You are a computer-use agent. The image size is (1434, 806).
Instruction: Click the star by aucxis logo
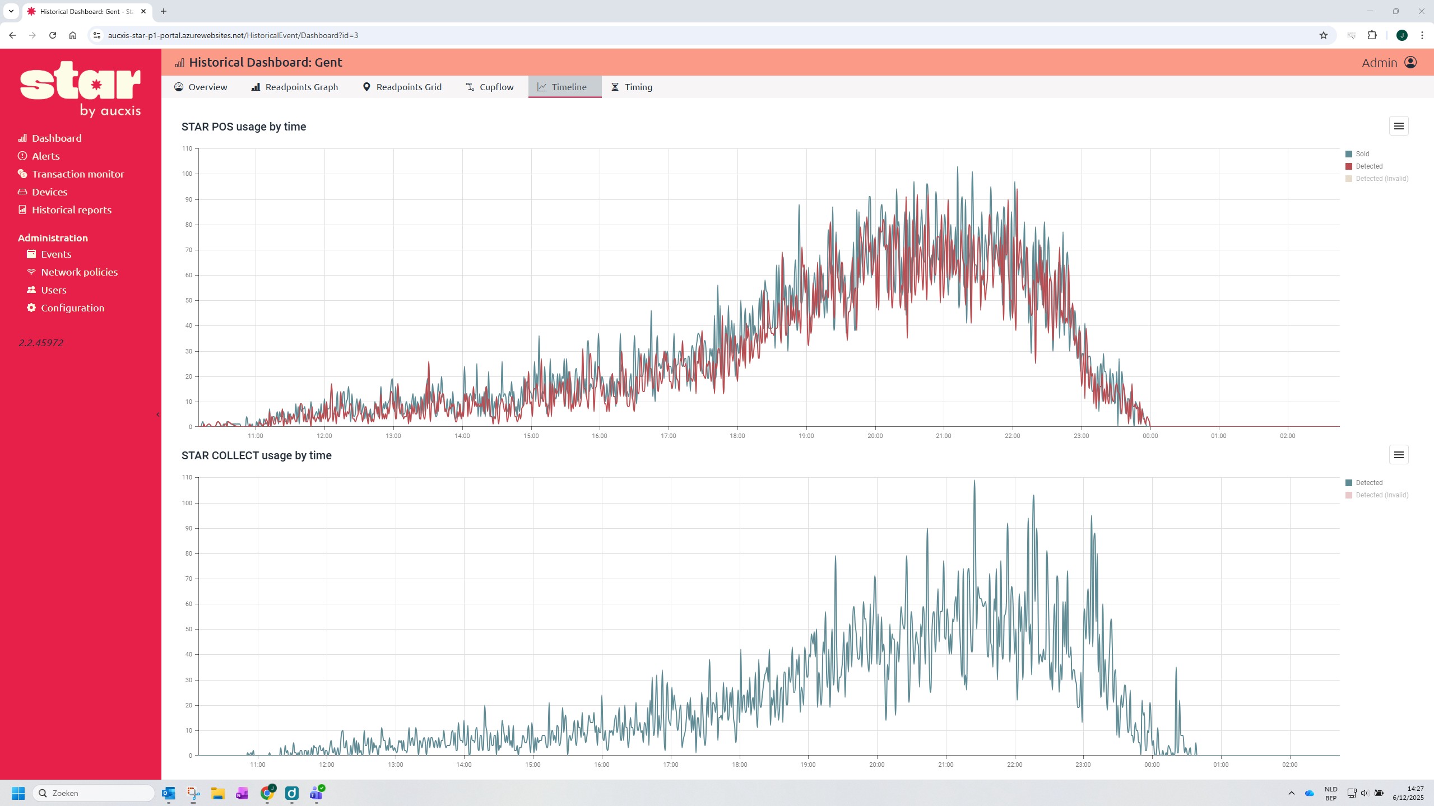tap(80, 88)
